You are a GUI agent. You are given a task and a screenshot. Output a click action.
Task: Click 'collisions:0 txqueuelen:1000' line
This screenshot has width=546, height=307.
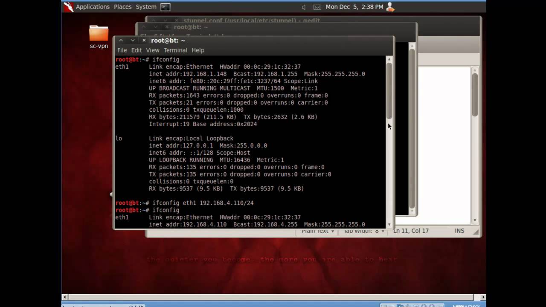pyautogui.click(x=196, y=110)
